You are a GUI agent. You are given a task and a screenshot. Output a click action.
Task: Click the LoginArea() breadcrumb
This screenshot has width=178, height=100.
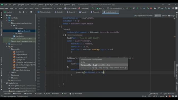point(84,8)
